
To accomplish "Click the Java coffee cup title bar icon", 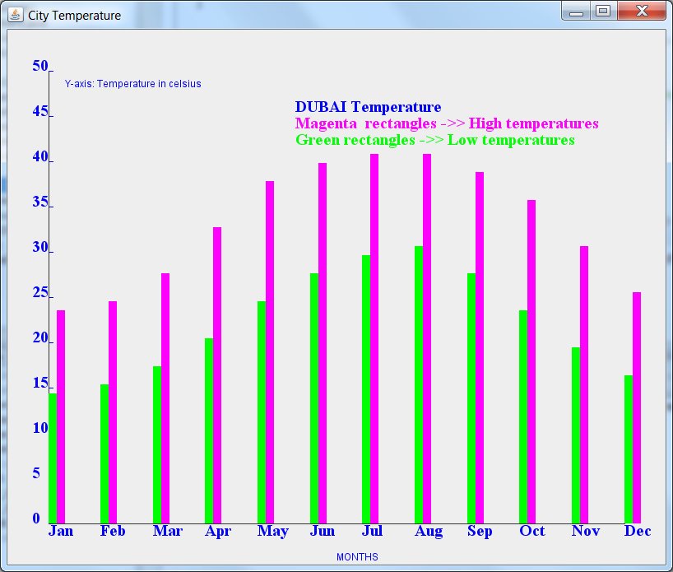I will (x=14, y=15).
